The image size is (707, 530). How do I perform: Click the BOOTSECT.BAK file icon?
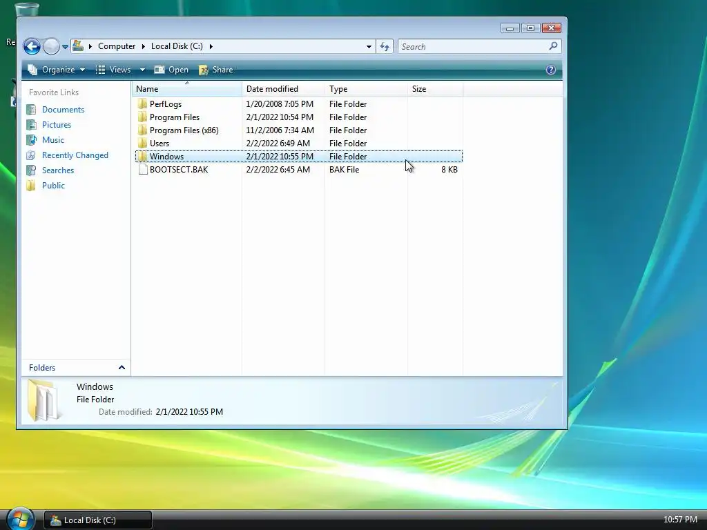coord(143,170)
